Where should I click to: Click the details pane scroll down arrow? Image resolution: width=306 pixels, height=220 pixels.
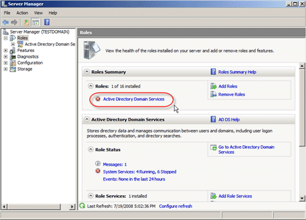[302, 198]
